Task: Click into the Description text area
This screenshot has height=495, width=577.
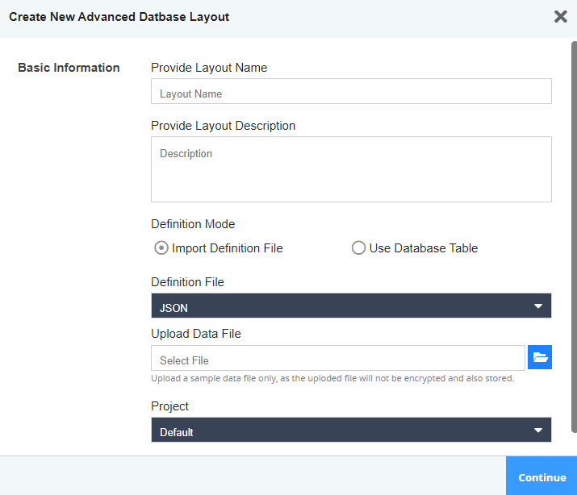Action: click(351, 169)
